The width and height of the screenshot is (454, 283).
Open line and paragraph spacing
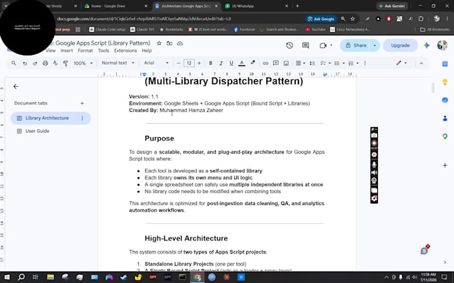tap(312, 63)
